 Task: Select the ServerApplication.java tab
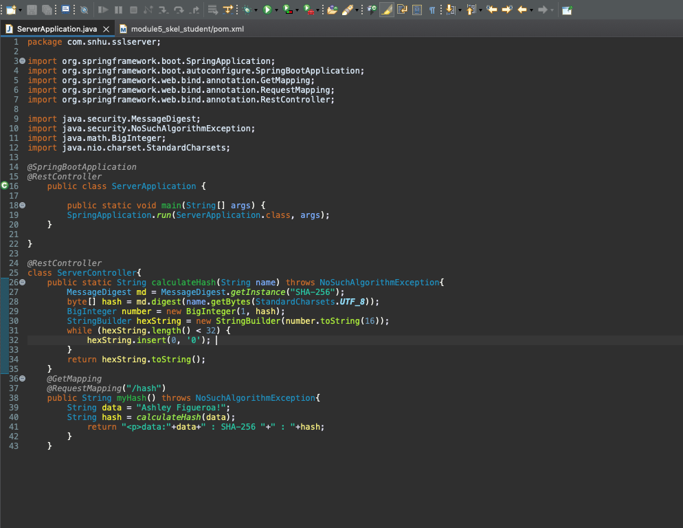pos(58,29)
